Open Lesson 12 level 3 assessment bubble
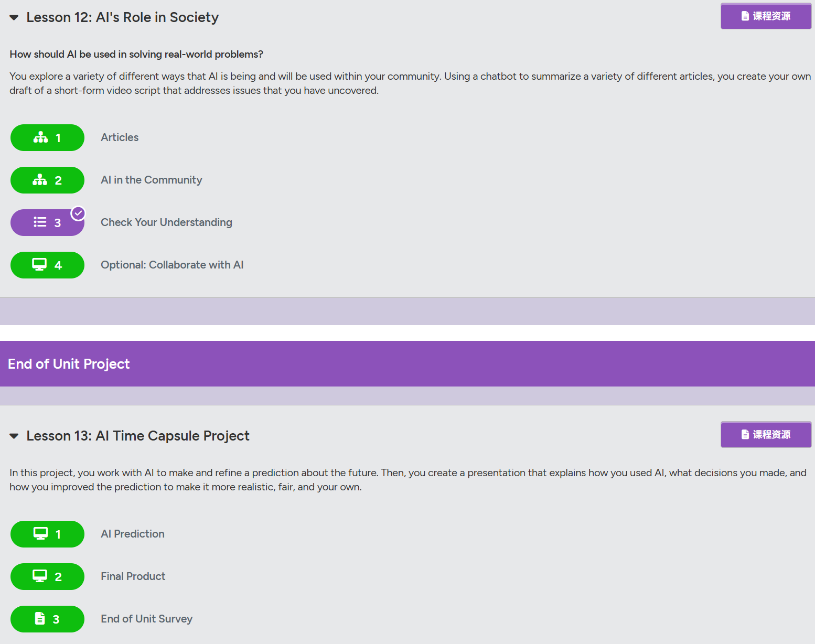 pyautogui.click(x=47, y=222)
